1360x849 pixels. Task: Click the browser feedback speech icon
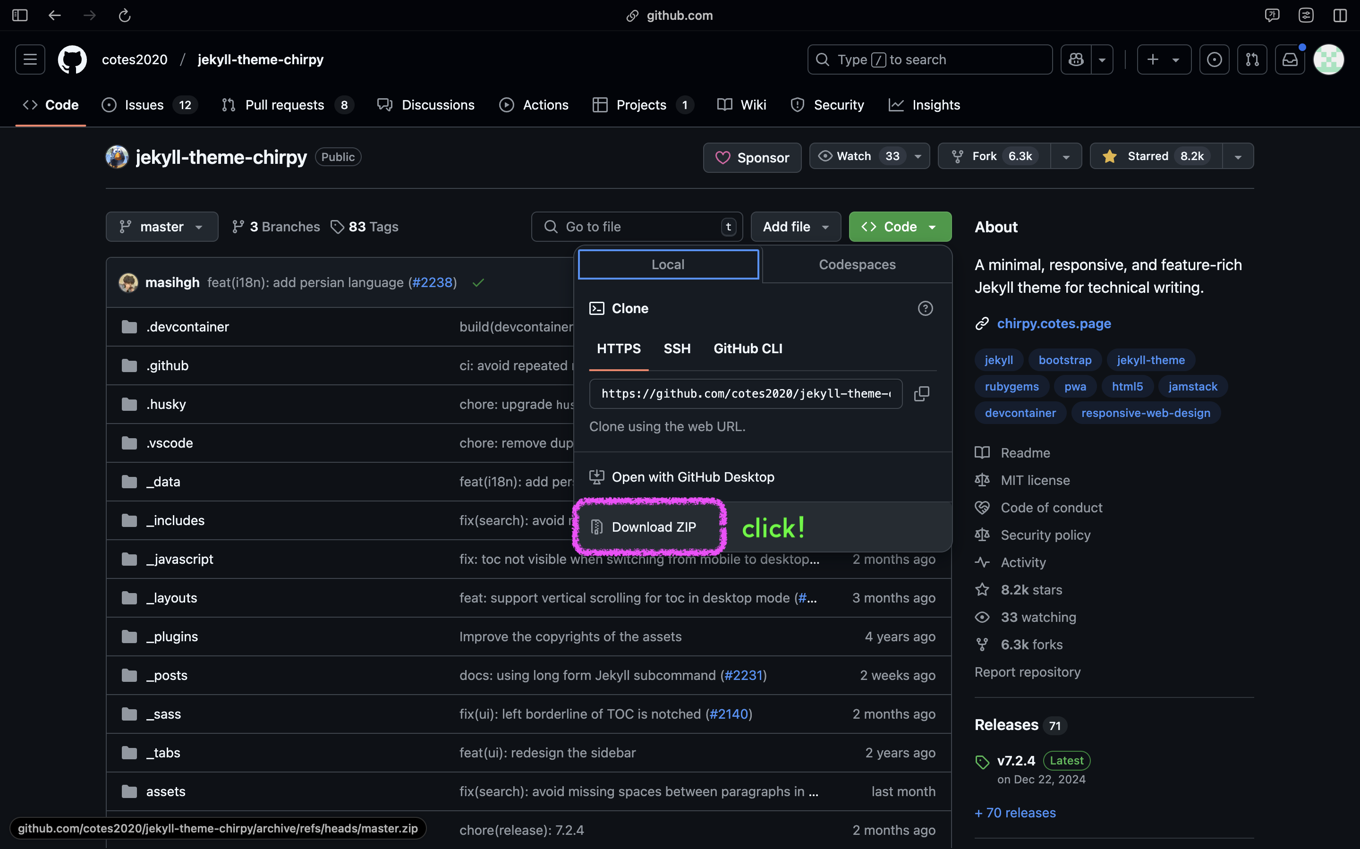point(1272,15)
